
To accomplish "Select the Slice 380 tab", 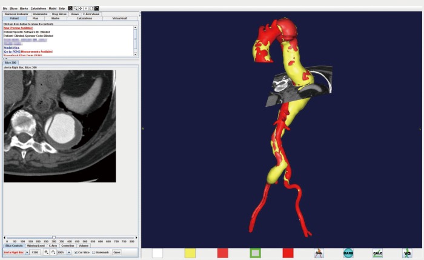I will click(x=10, y=62).
